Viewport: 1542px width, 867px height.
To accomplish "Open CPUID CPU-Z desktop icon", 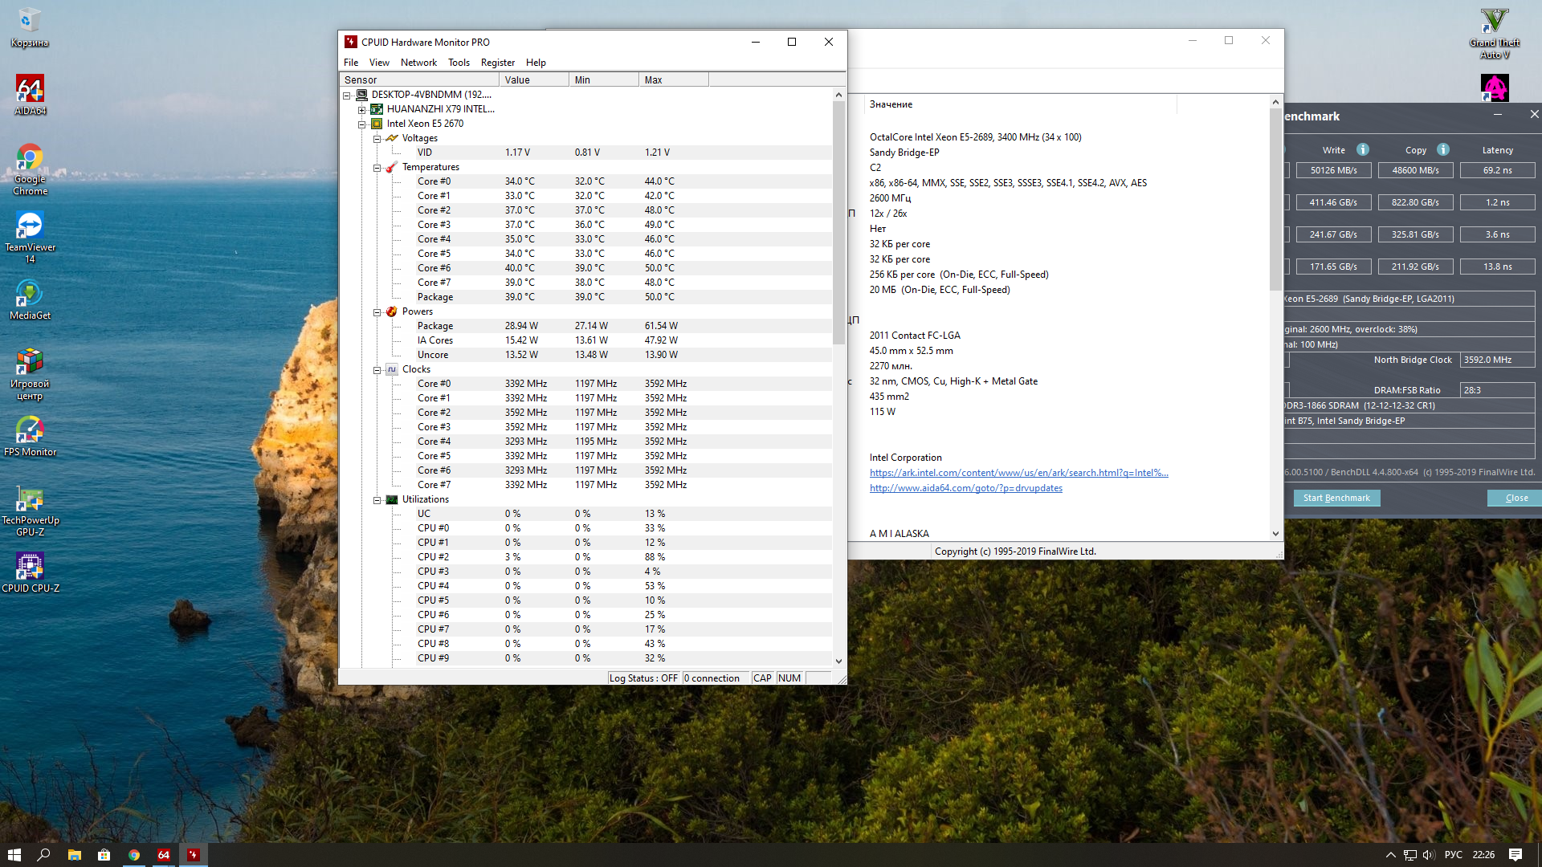I will [x=30, y=568].
